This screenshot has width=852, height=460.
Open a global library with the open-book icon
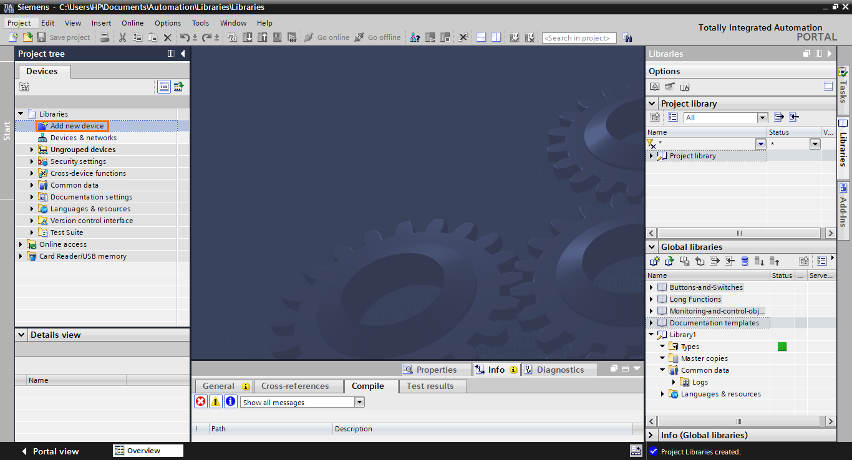click(668, 261)
